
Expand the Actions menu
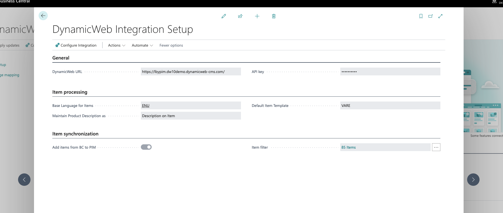(x=117, y=45)
